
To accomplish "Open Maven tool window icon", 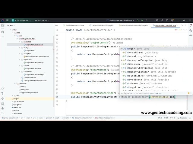I will (191, 35).
